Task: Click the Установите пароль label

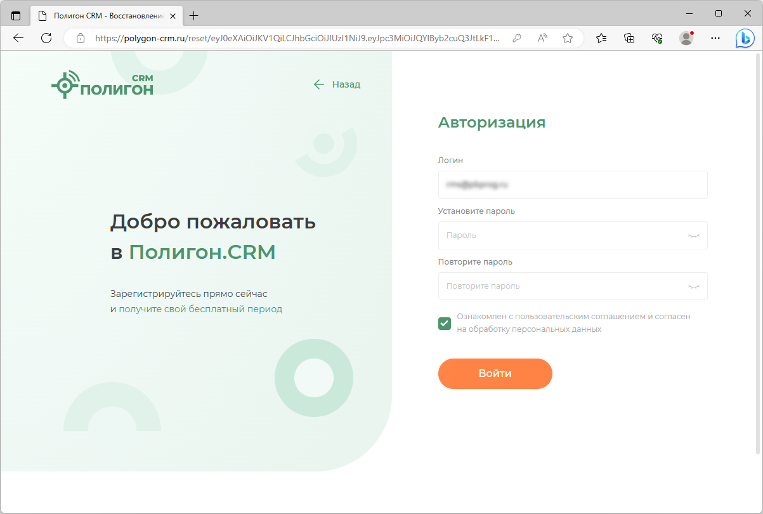Action: [476, 211]
